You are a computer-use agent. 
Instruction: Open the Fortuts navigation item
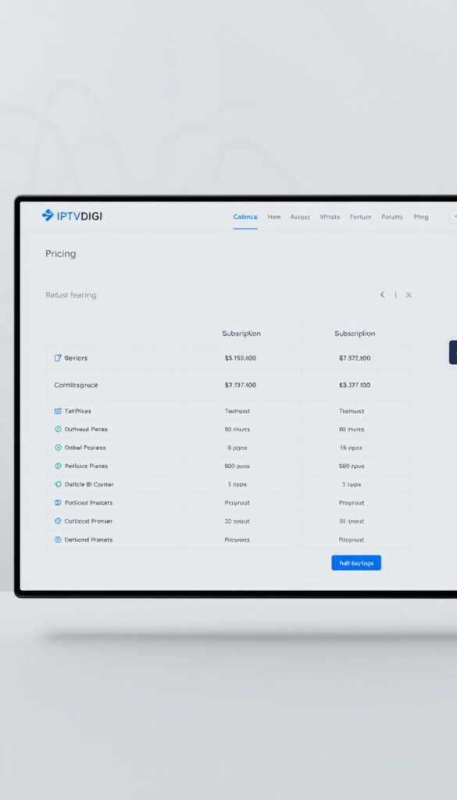click(x=361, y=217)
